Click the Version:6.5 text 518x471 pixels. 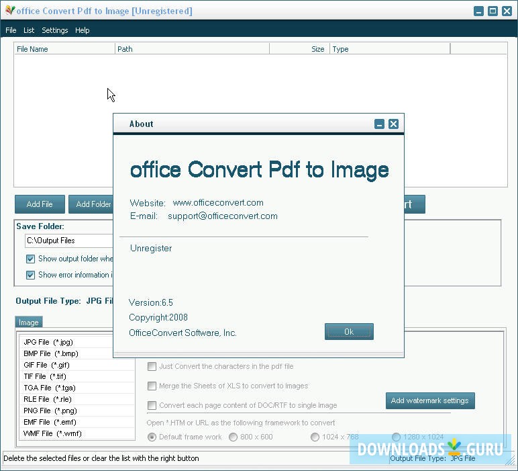pos(151,302)
